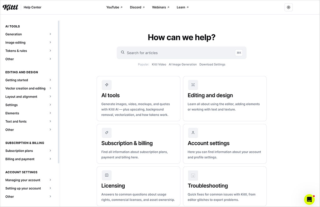The height and width of the screenshot is (207, 320).
Task: Click the magnifier icon in search bar
Action: 122,52
